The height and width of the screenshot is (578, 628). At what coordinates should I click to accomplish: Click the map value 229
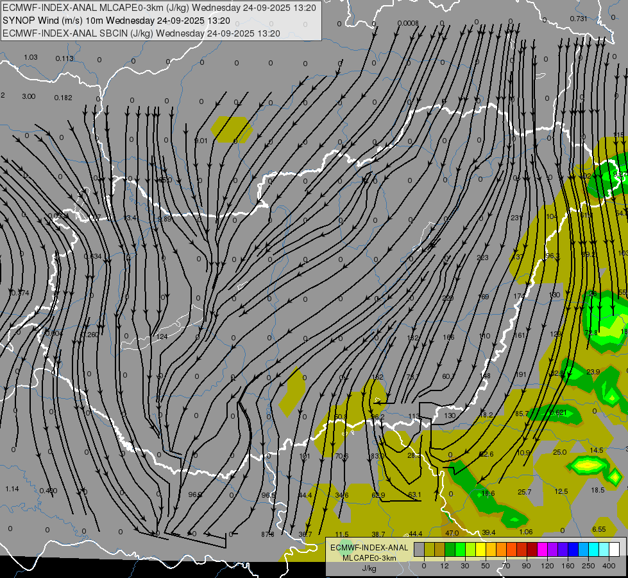pos(448,298)
